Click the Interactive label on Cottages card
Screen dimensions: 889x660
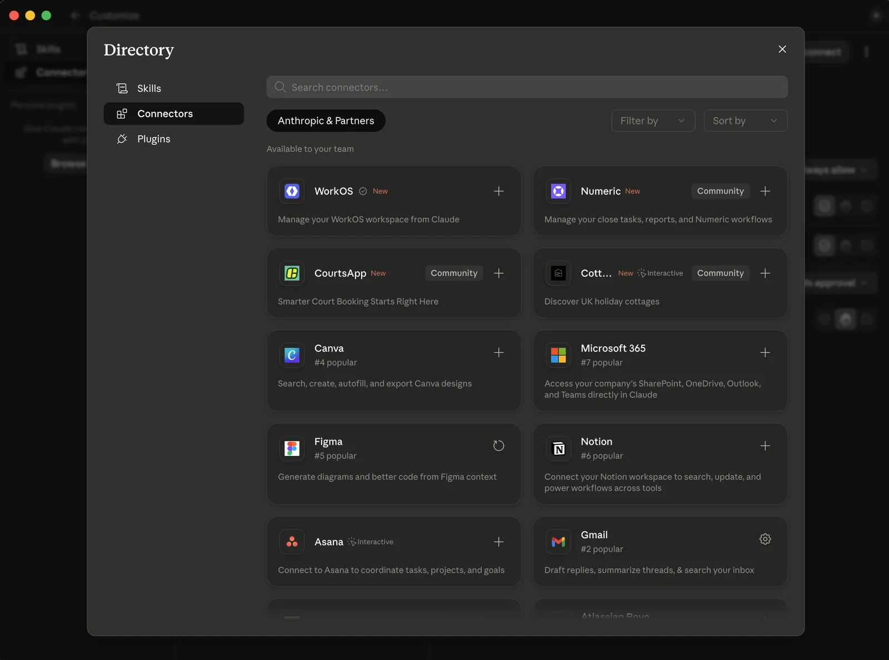[x=660, y=273]
